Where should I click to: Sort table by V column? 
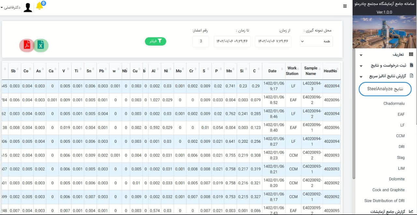point(65,71)
